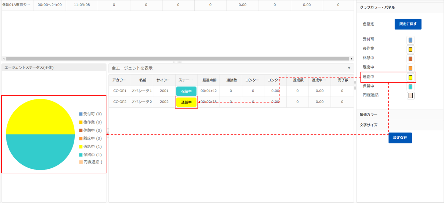The height and width of the screenshot is (203, 444).
Task: Click the 受付可 color swatch
Action: click(x=410, y=40)
